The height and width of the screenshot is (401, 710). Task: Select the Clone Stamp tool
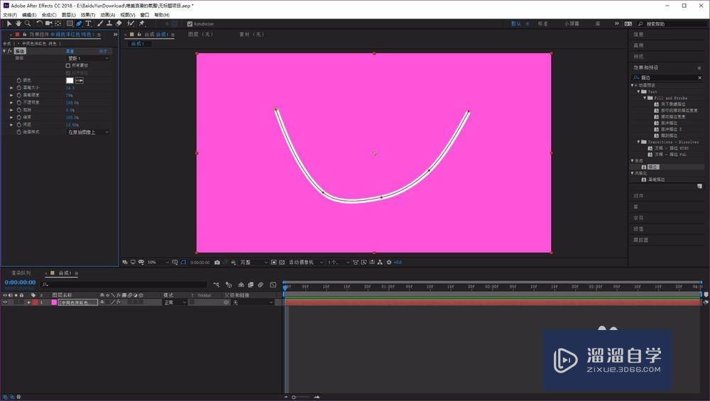click(109, 23)
